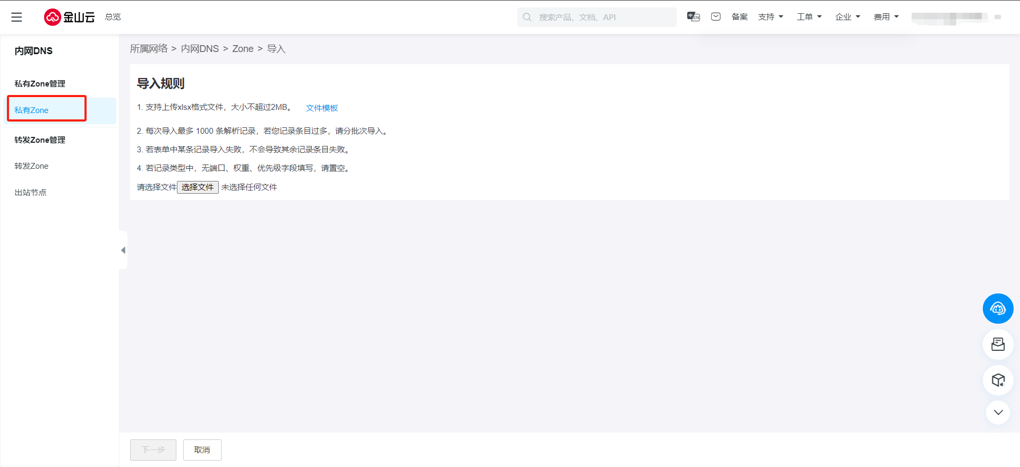The image size is (1020, 467).
Task: Open the blue cloud assistant chat
Action: [x=998, y=308]
